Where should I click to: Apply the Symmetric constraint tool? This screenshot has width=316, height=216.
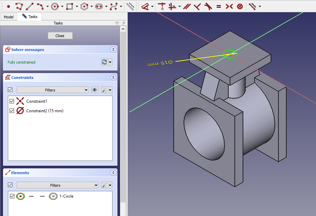(229, 6)
